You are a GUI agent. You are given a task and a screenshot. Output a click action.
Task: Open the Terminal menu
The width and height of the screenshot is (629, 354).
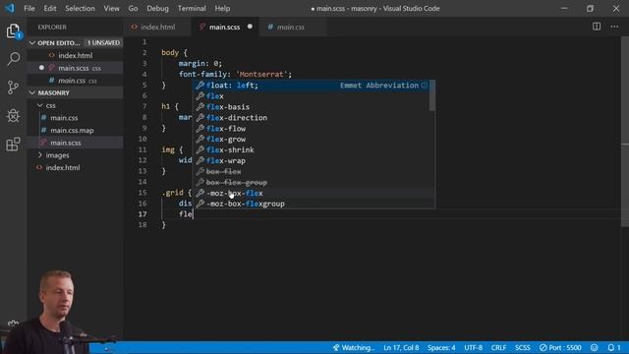click(192, 8)
